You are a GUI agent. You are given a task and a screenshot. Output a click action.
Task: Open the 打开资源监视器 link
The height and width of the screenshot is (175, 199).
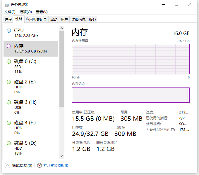(56, 165)
